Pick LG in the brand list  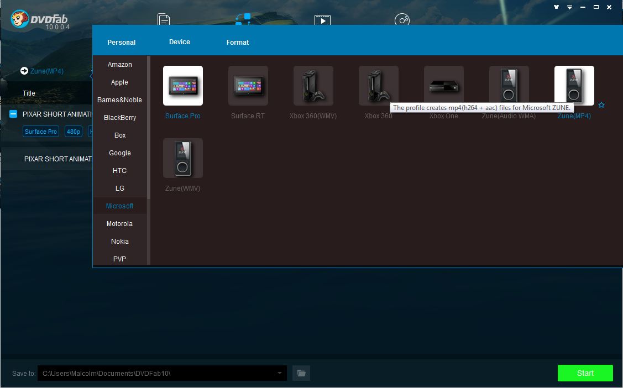coord(119,188)
